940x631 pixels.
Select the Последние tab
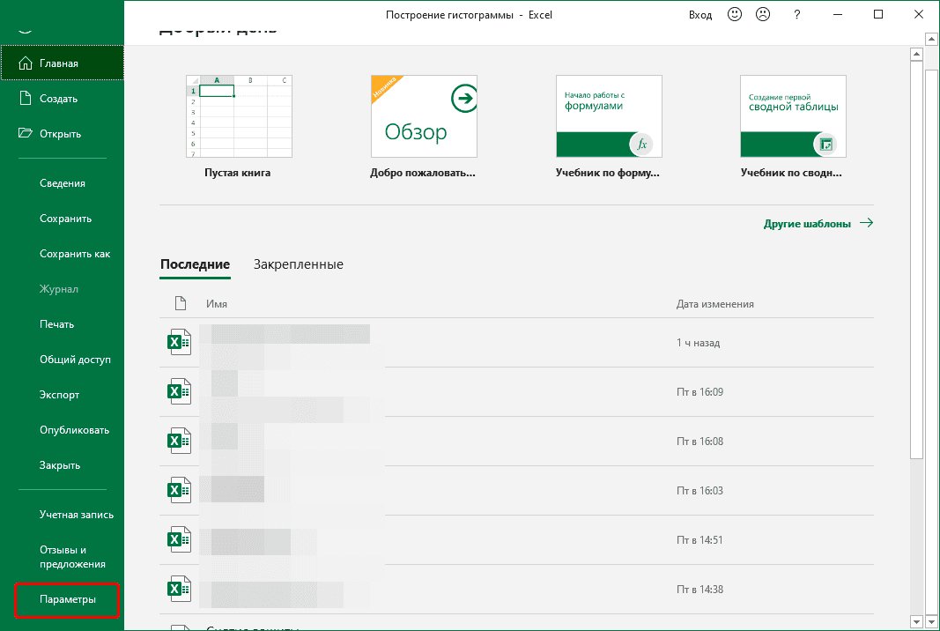click(x=195, y=264)
